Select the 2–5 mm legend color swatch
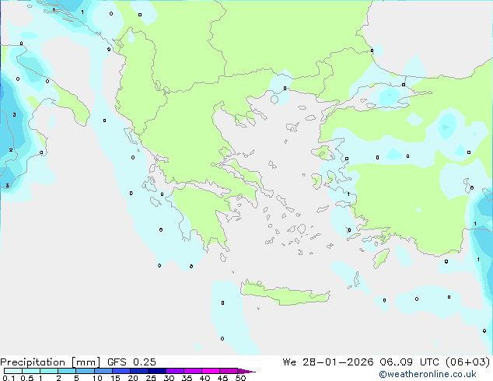 coord(67,371)
